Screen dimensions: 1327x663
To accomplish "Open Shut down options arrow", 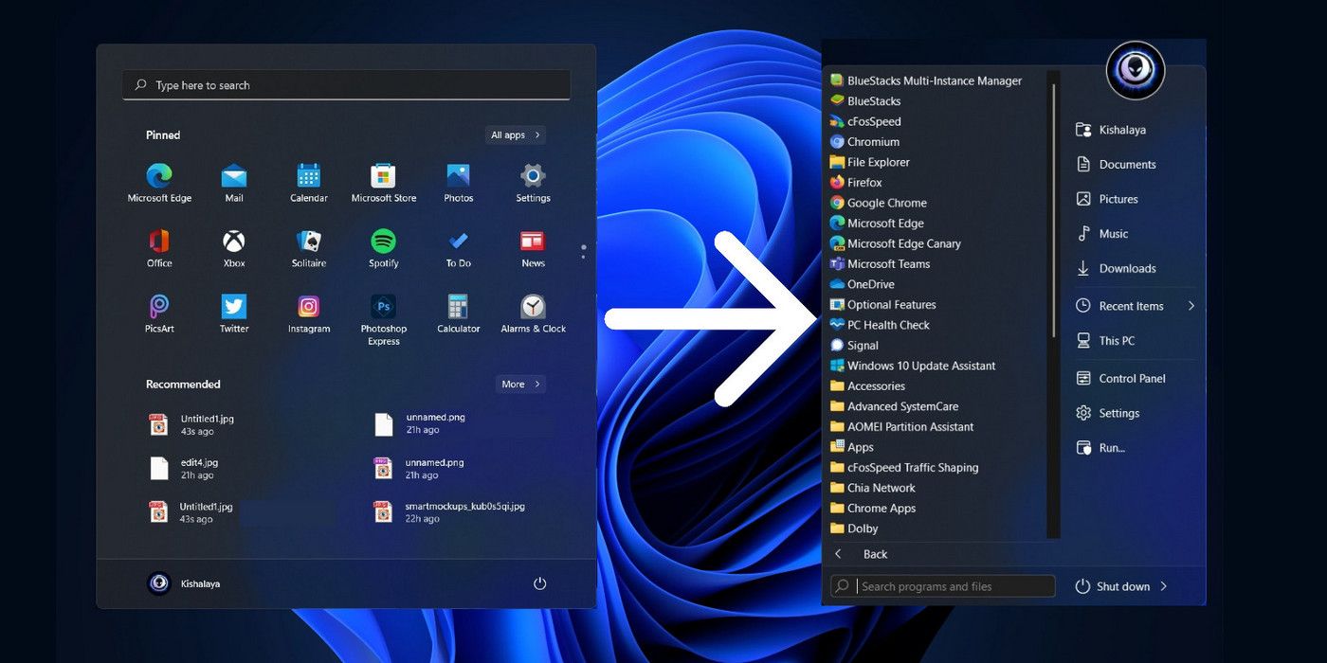I will point(1164,586).
